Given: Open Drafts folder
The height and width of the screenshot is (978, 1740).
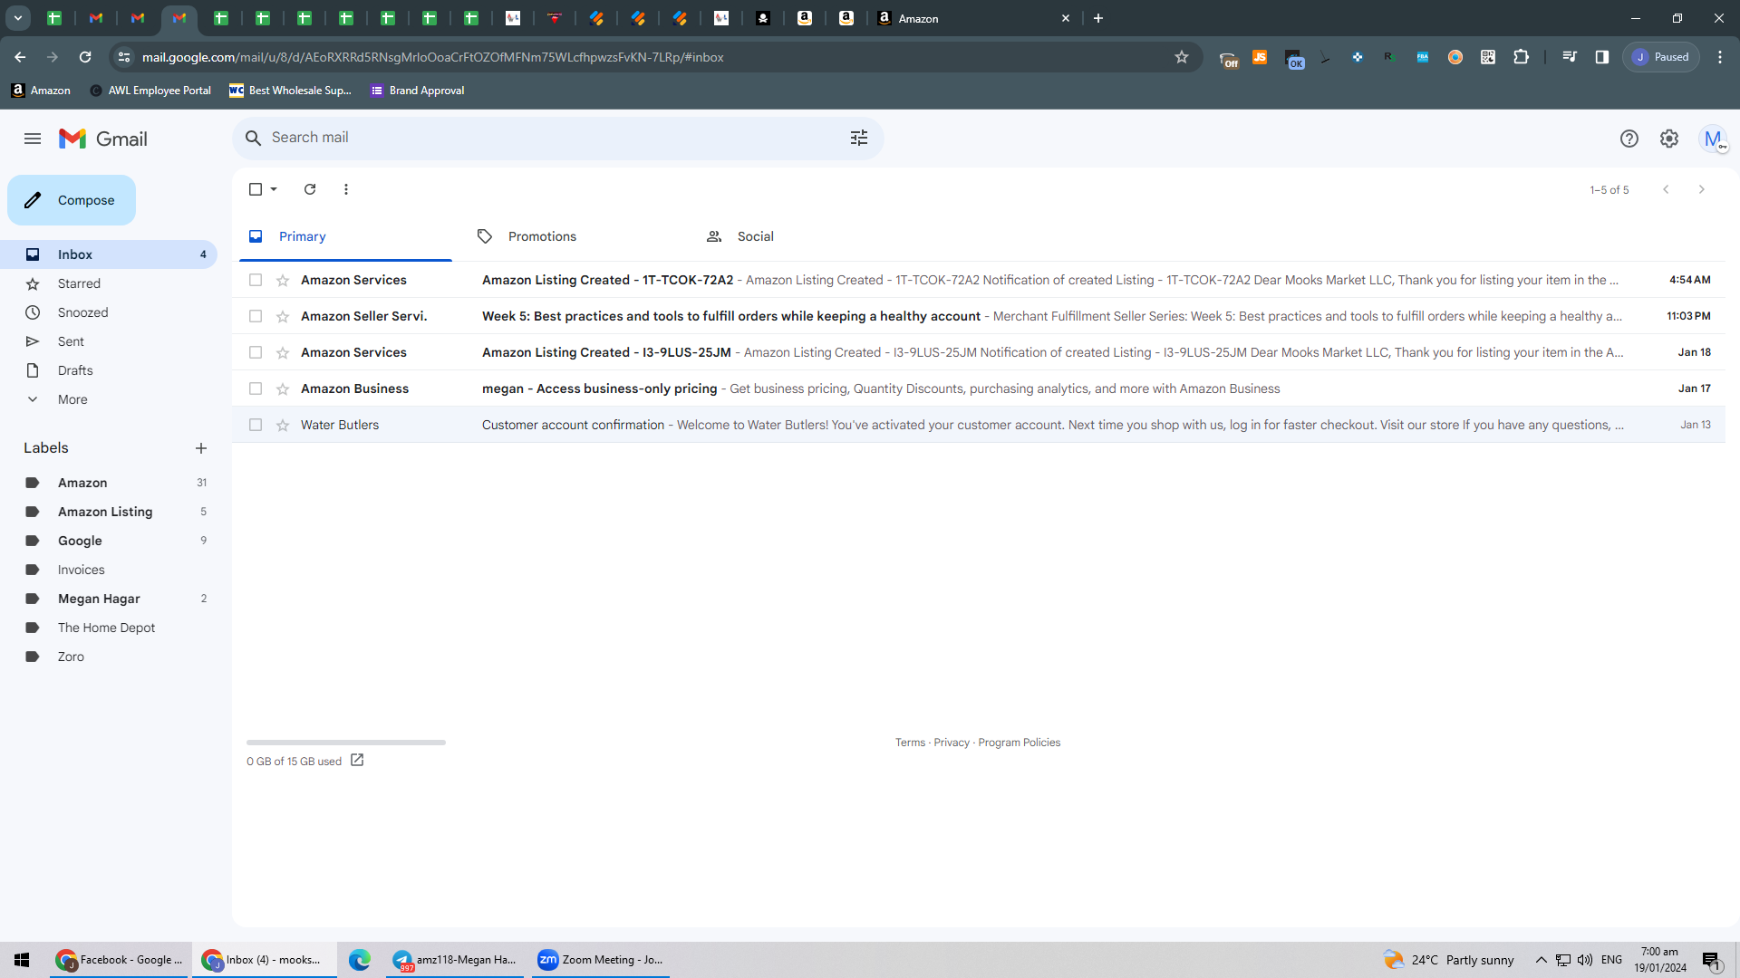Looking at the screenshot, I should (x=109, y=370).
